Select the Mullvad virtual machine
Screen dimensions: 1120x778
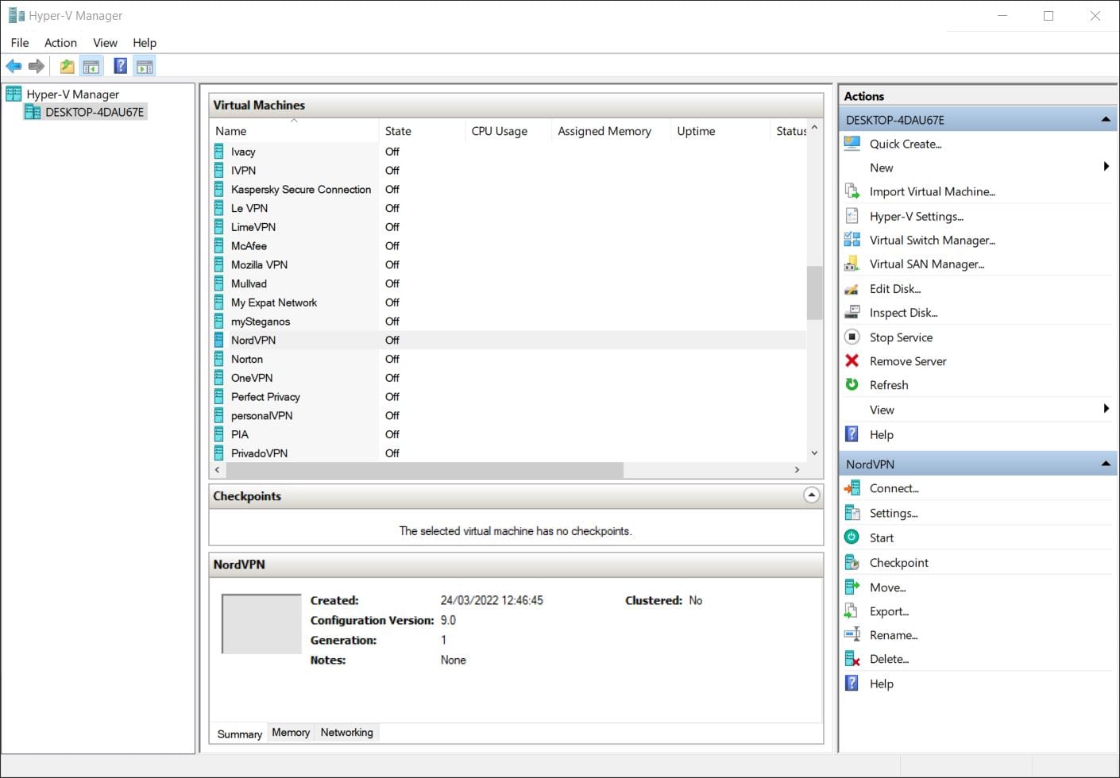tap(508, 283)
